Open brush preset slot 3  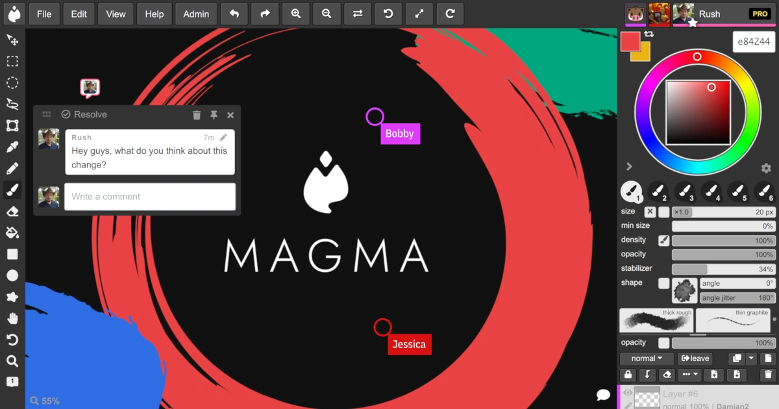coord(685,192)
